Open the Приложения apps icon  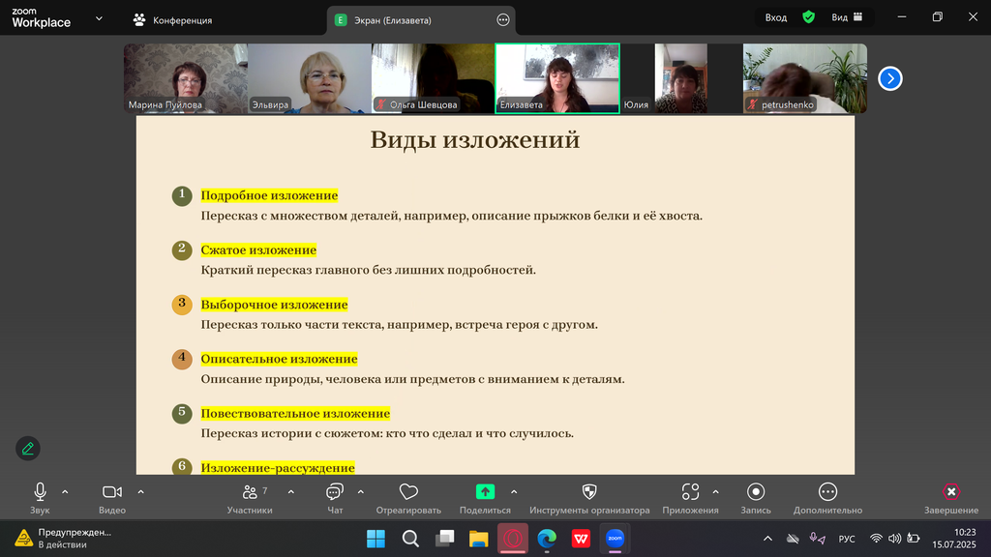[690, 492]
